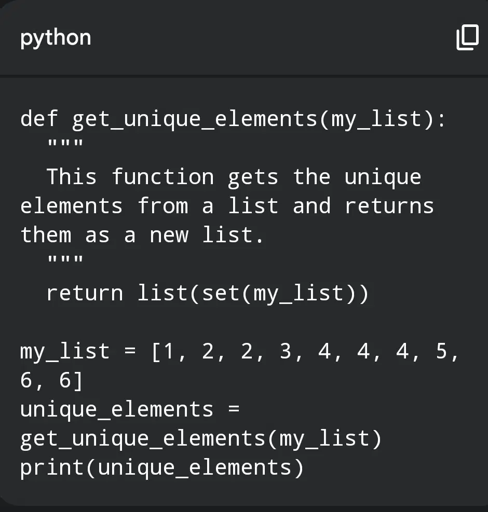Click the my_list parameter in the def line

point(376,119)
